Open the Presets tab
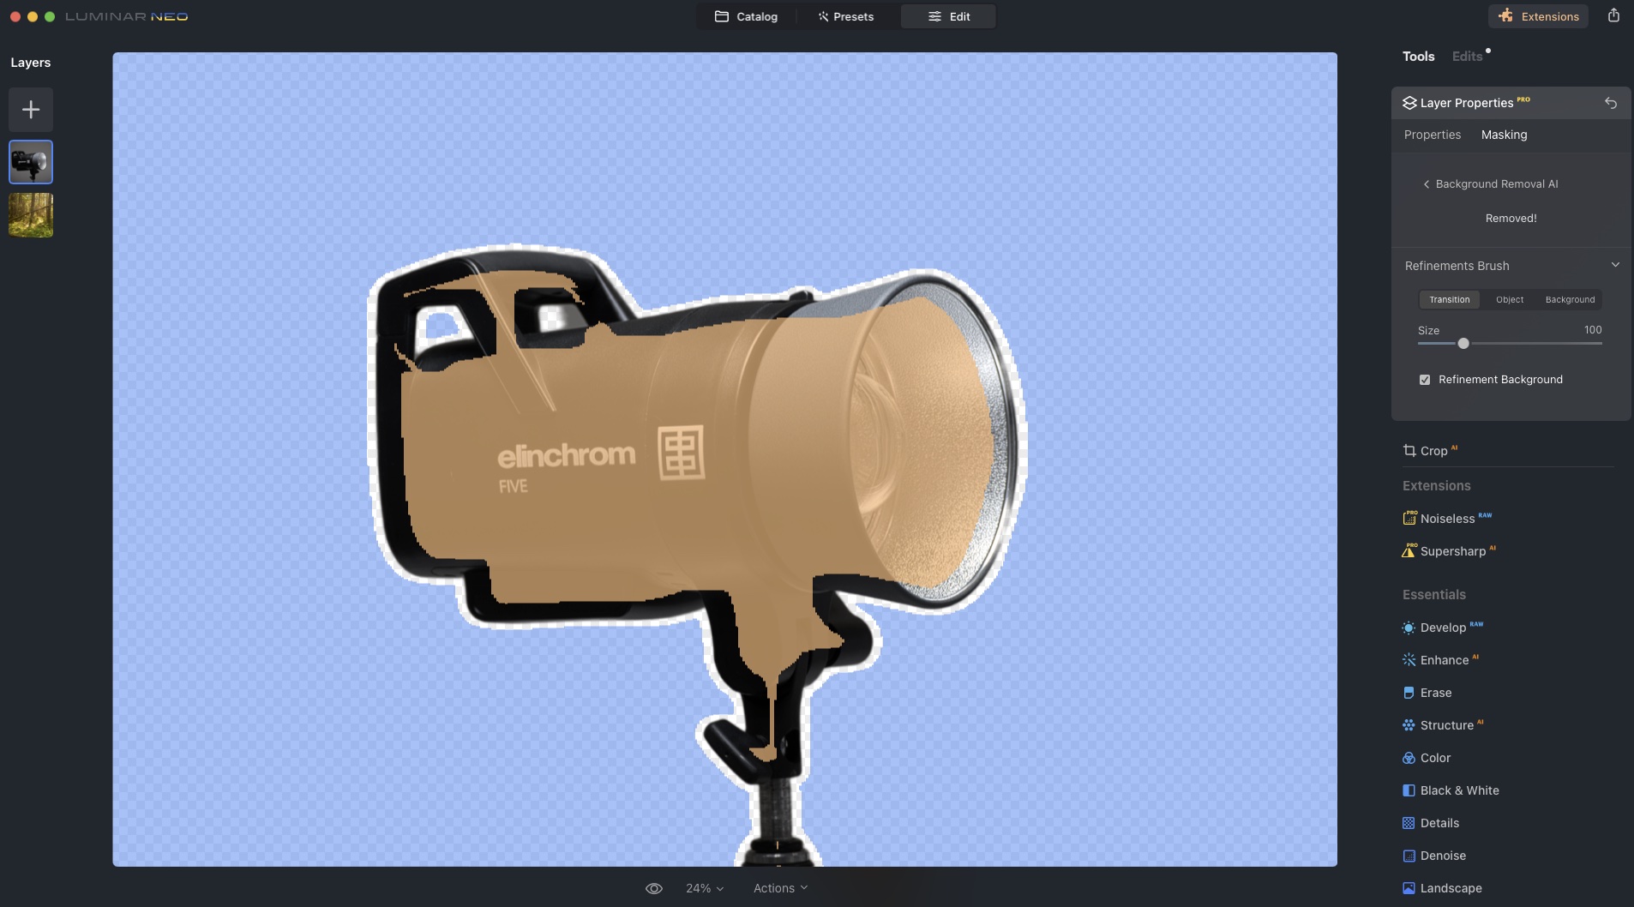 click(845, 16)
